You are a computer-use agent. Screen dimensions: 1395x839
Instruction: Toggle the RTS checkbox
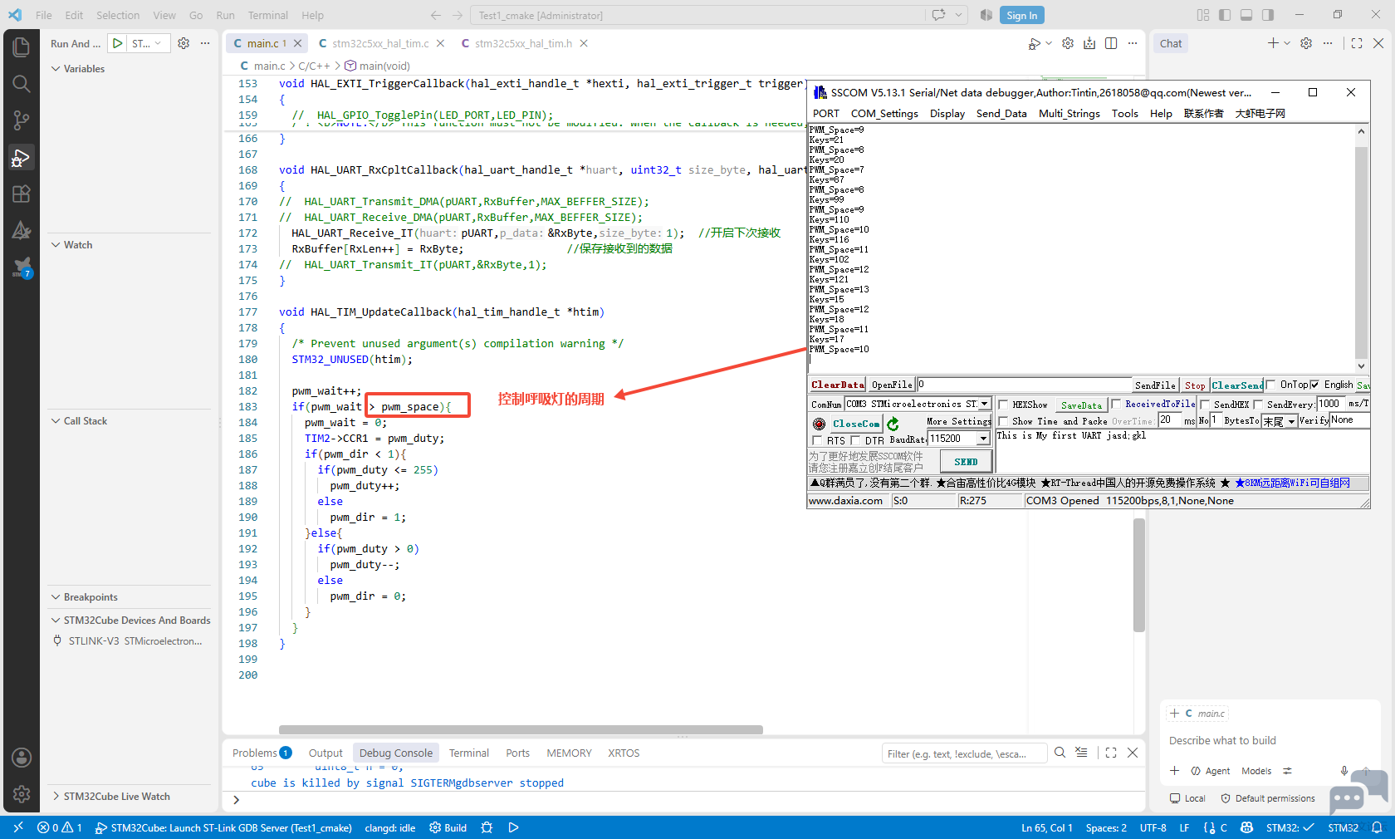tap(817, 441)
